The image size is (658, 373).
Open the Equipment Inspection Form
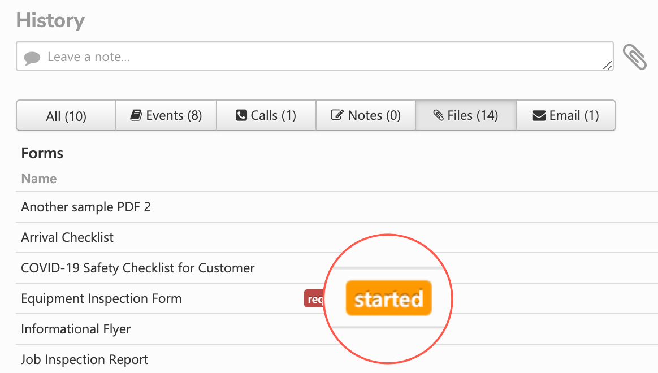click(101, 299)
